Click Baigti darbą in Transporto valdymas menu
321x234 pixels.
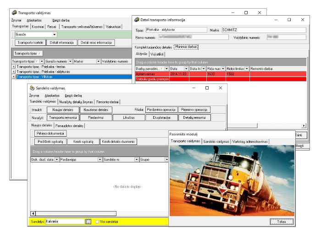[61, 20]
